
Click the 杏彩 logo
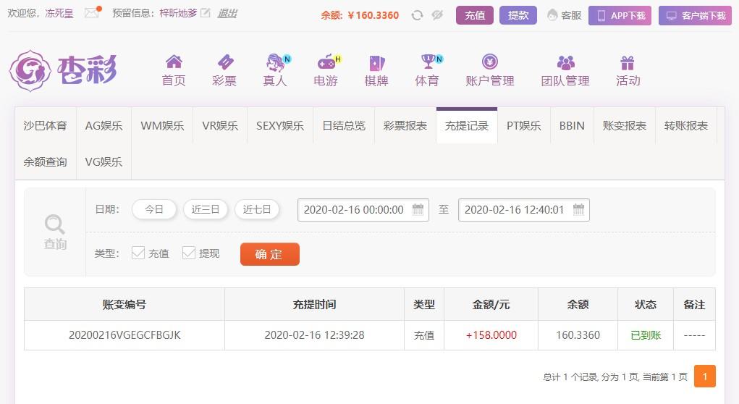point(63,71)
